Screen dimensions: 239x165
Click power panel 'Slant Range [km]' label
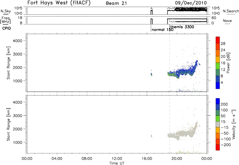click(x=8, y=63)
